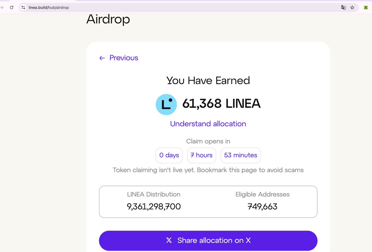Open the green browser extension icon

(x=366, y=7)
